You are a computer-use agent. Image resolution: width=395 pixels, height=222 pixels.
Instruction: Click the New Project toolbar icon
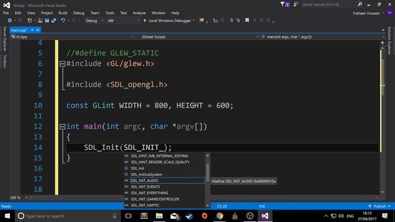pos(30,20)
